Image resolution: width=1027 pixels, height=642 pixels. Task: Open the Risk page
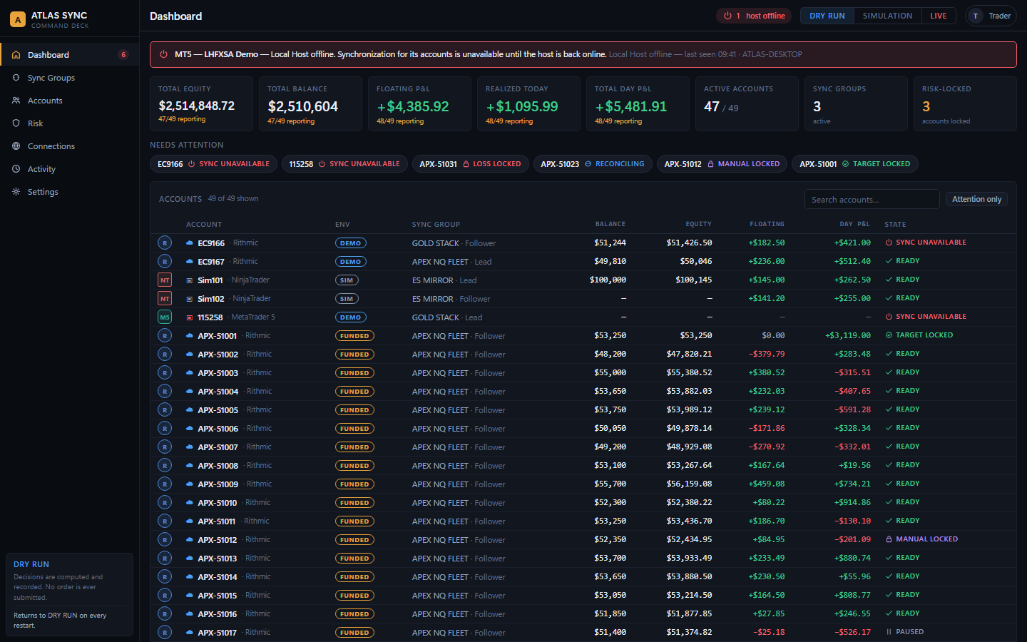coord(70,123)
